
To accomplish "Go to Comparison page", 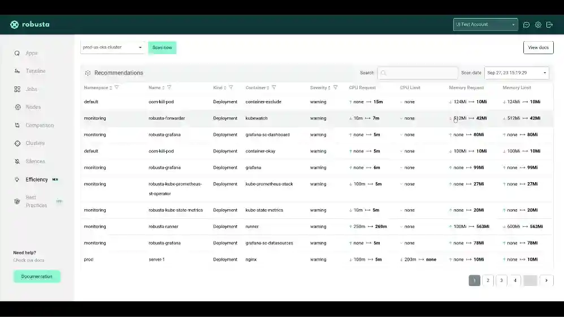I will click(x=40, y=125).
